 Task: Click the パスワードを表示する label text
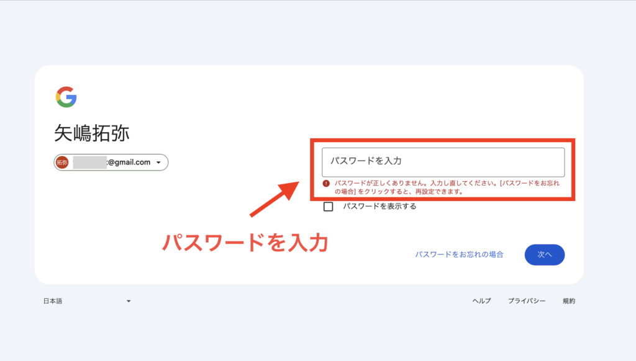tap(379, 206)
